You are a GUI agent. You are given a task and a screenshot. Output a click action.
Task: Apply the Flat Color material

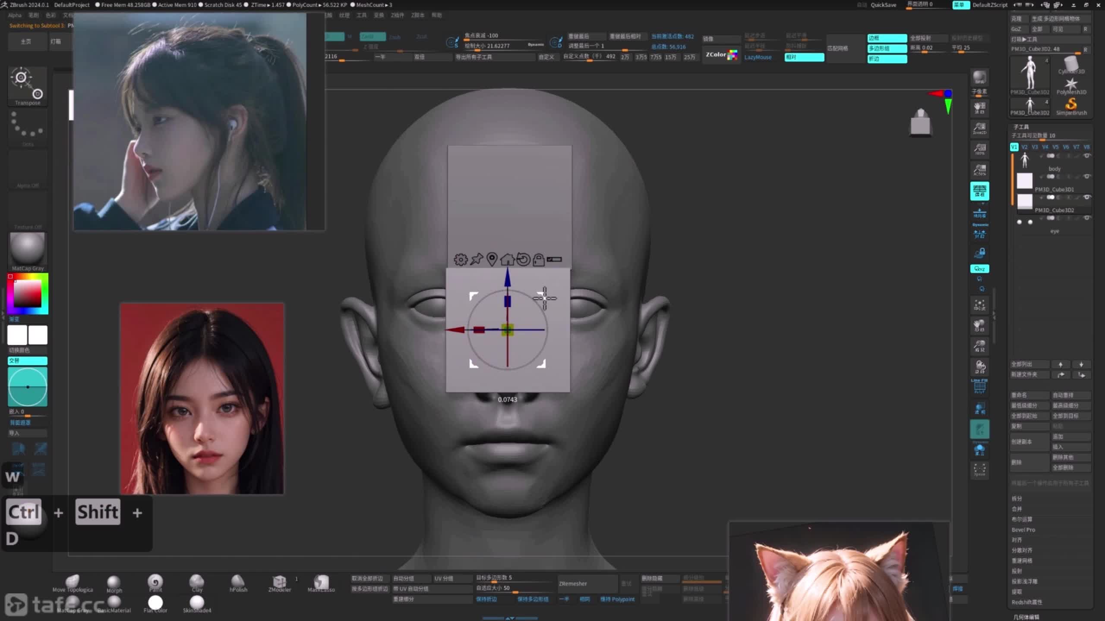(x=155, y=604)
